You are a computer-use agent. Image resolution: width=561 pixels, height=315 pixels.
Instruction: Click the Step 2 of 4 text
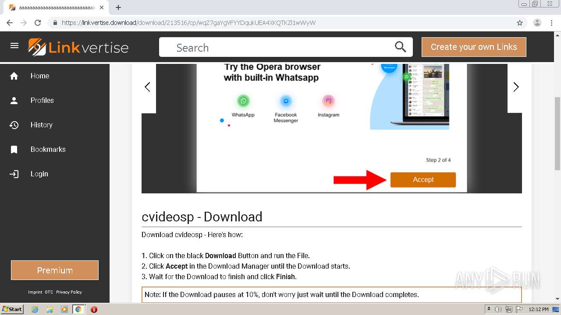[x=438, y=160]
